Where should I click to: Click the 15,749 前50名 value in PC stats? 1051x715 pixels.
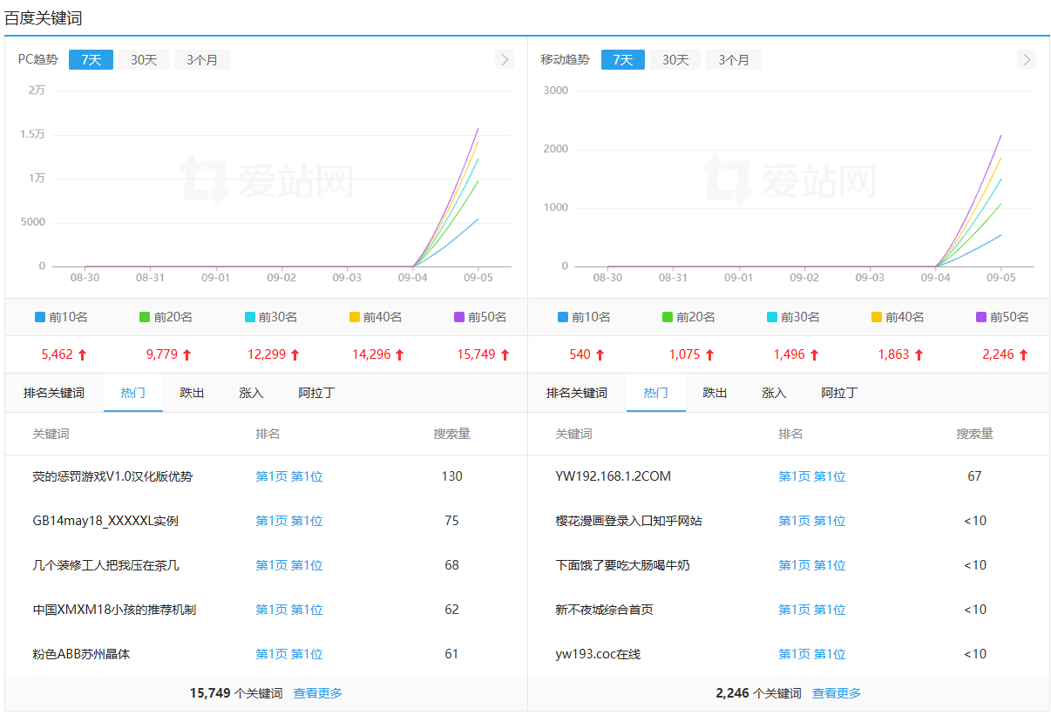(x=476, y=354)
